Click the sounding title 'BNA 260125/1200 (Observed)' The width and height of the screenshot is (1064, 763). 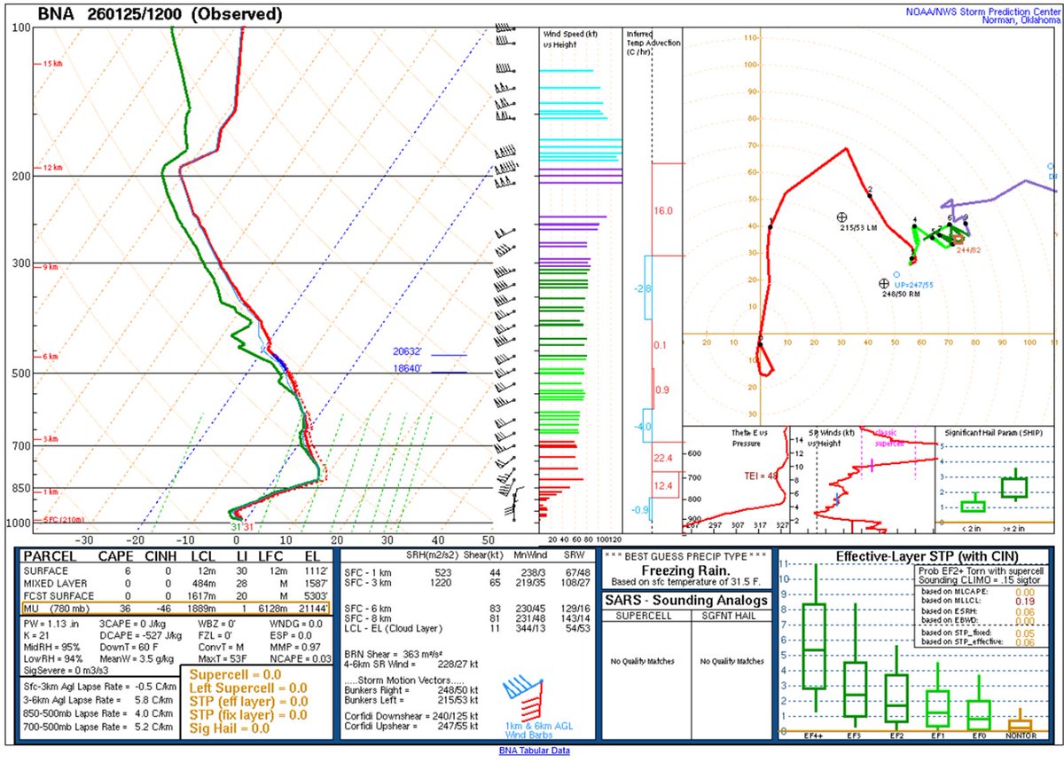point(160,14)
